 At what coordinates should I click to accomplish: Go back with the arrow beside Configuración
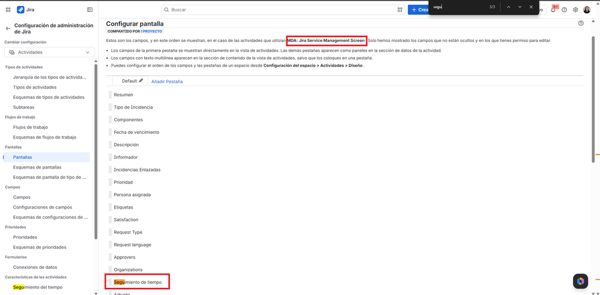8,28
